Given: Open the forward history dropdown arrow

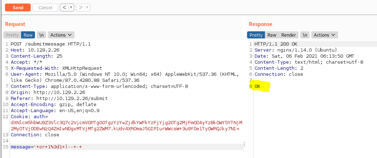Looking at the screenshot, I should [87, 7].
